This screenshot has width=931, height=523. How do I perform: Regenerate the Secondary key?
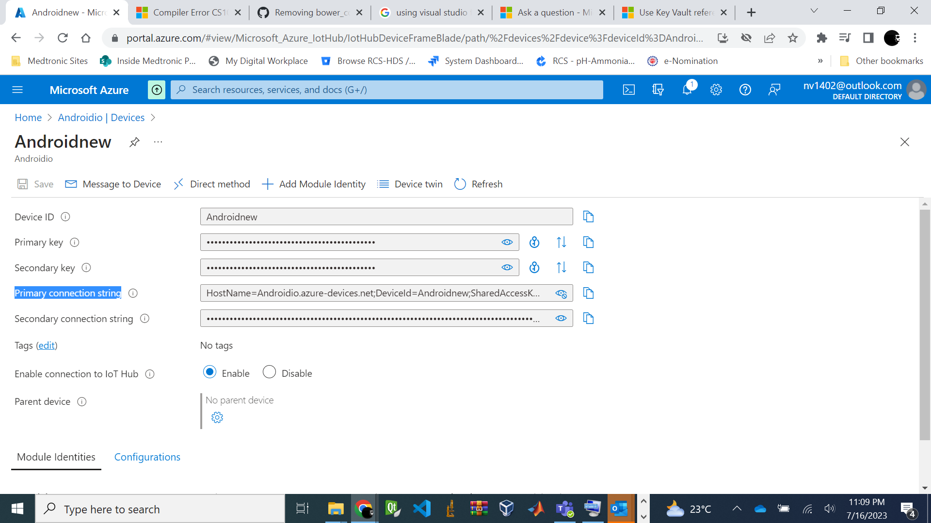(x=534, y=267)
